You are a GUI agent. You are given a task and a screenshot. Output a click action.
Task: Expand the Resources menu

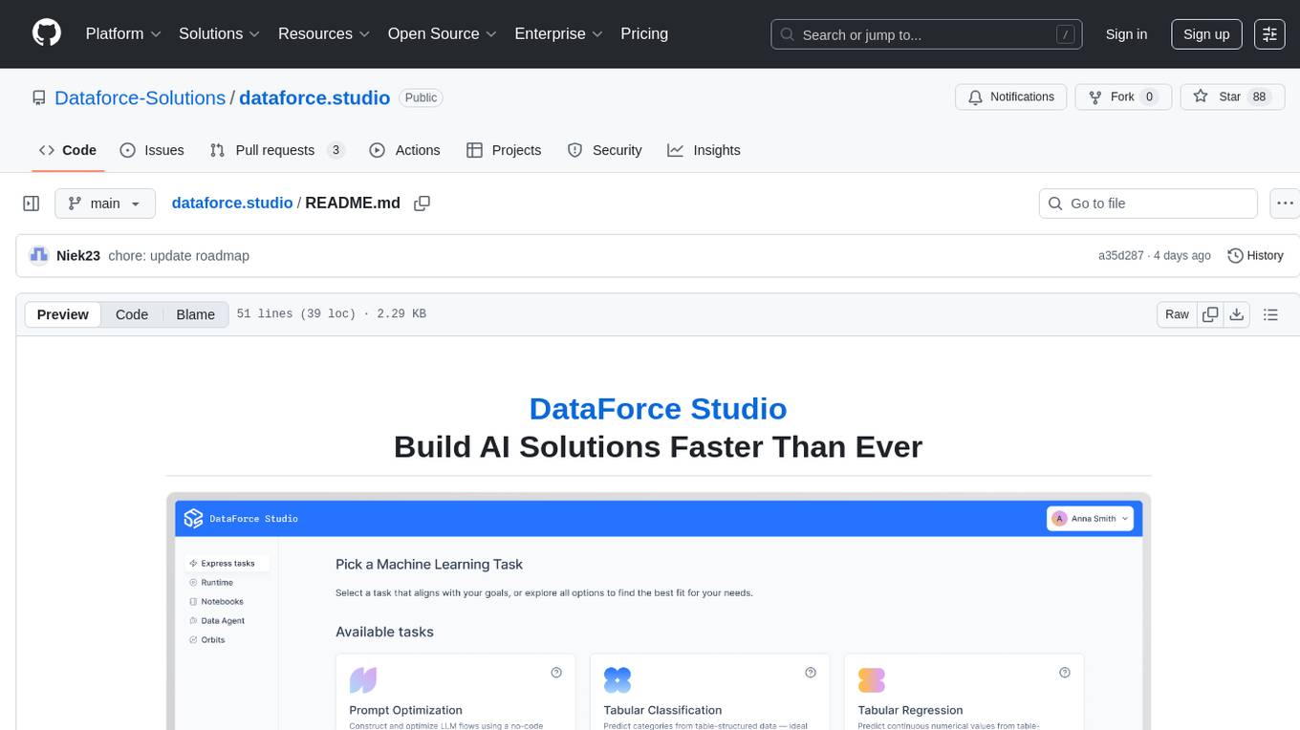(324, 33)
